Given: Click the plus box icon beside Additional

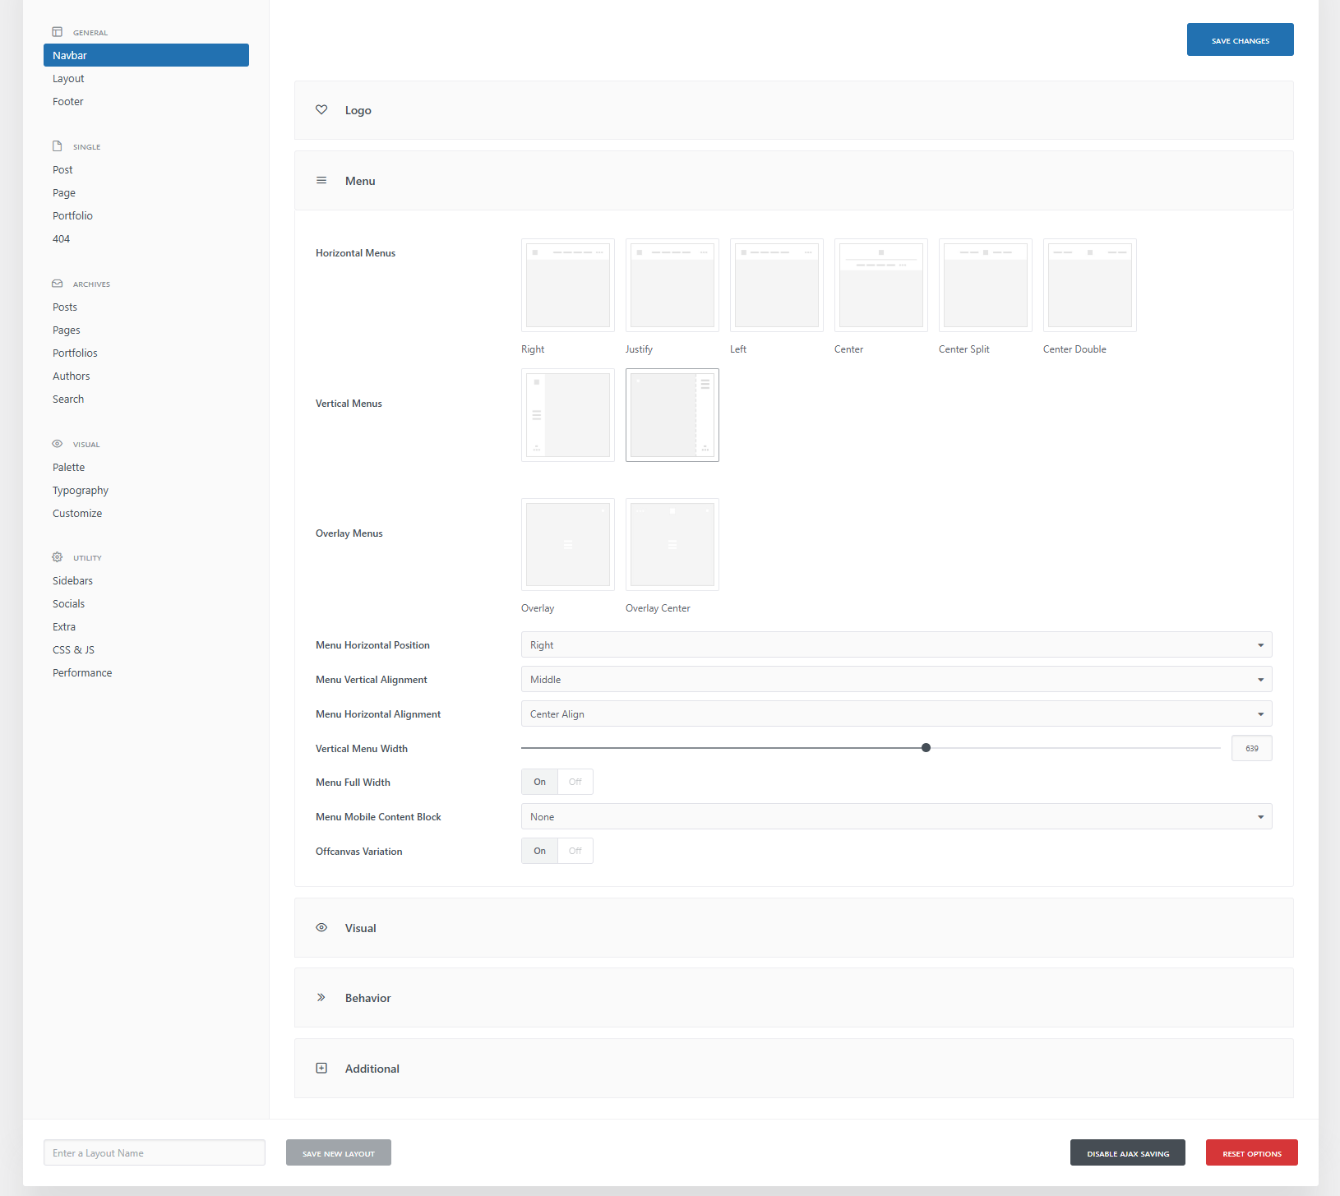Looking at the screenshot, I should [x=321, y=1069].
